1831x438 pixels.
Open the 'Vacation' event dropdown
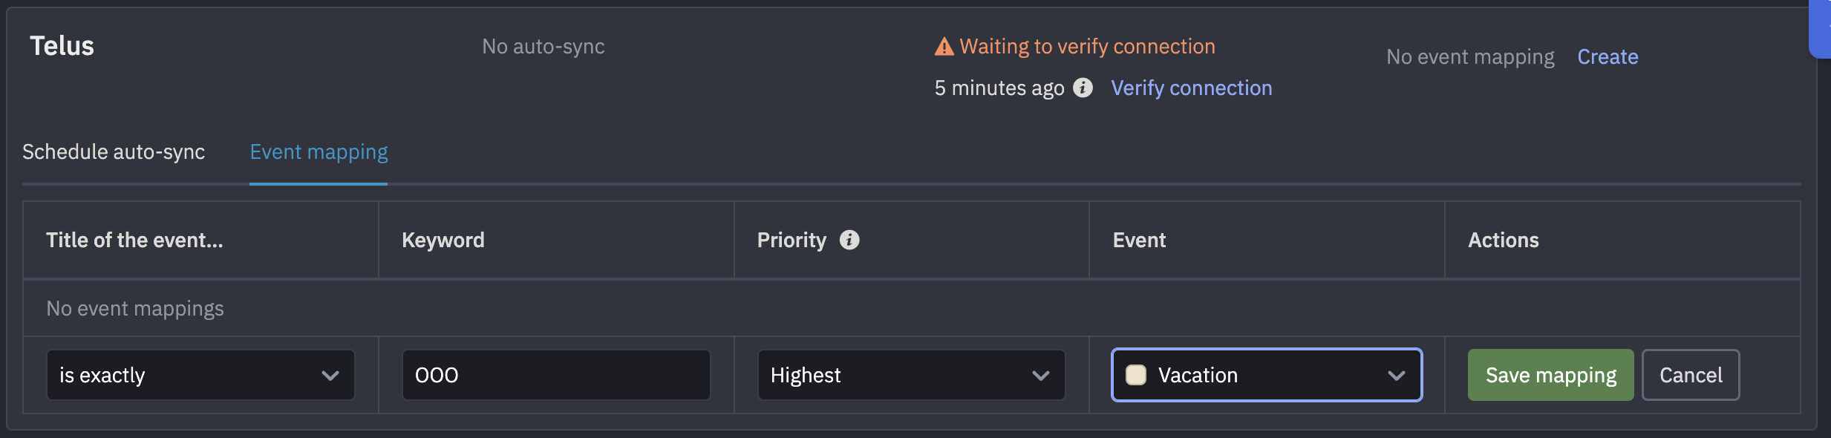tap(1264, 375)
